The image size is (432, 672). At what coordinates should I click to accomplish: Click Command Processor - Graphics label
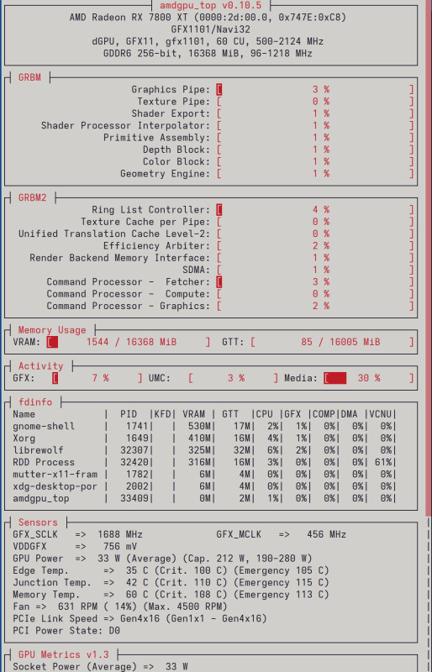coord(129,305)
